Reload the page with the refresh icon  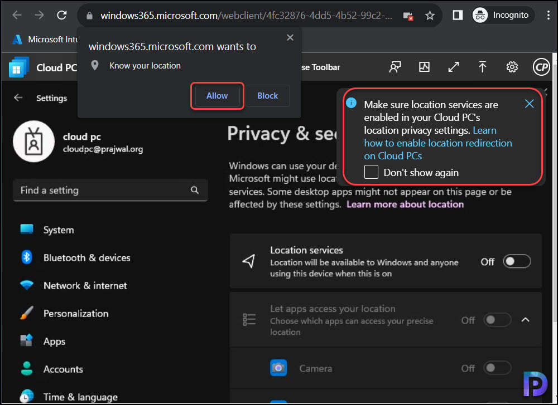click(x=62, y=15)
